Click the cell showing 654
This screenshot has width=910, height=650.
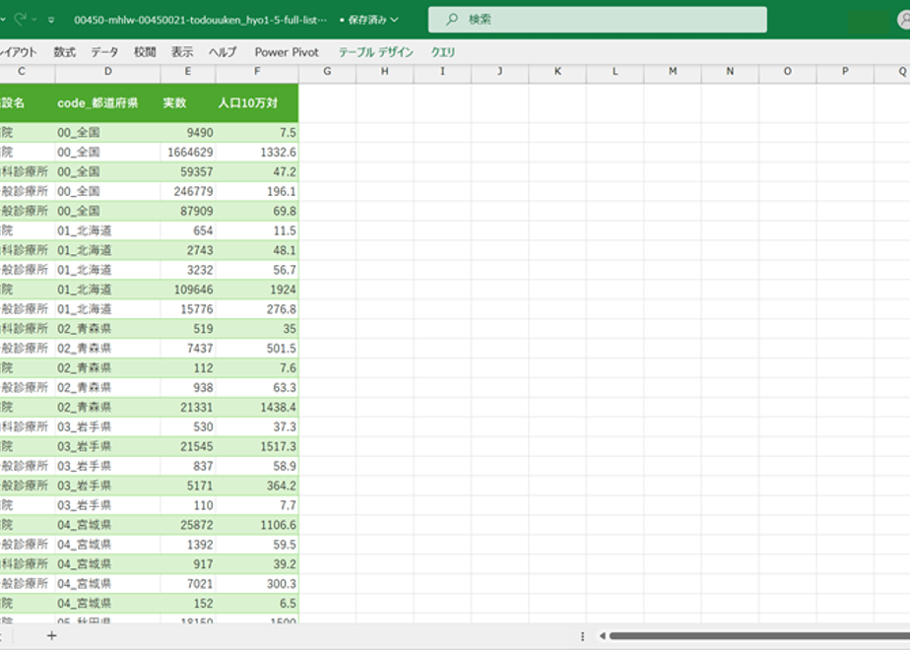coord(188,231)
